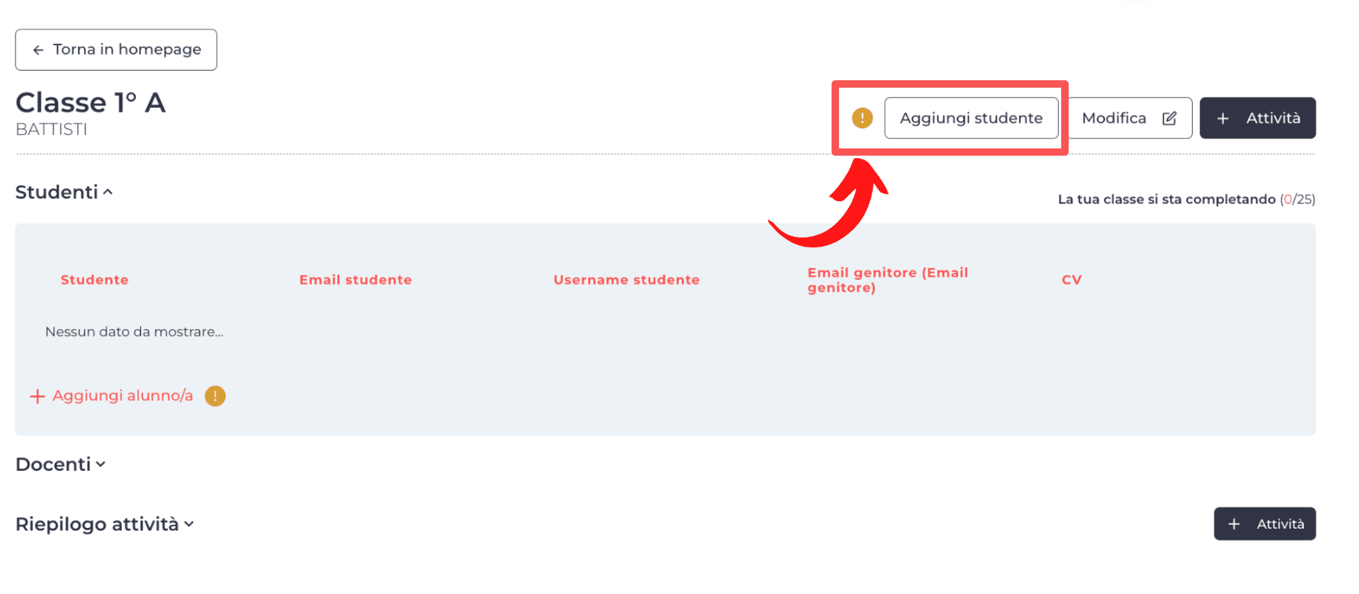
Task: Click the pencil edit icon in Modifica
Action: tap(1170, 118)
